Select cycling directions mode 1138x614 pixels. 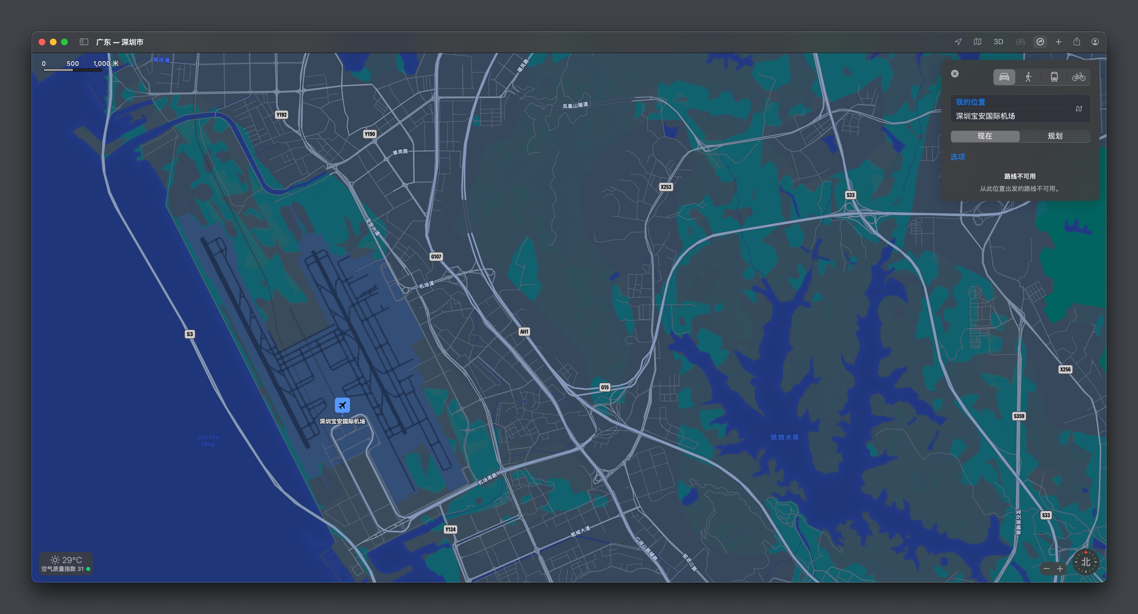pyautogui.click(x=1078, y=77)
